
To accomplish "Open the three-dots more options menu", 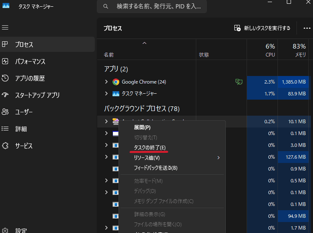I will pos(307,28).
